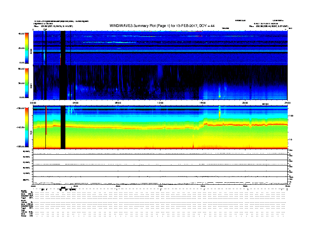Click 12:00 below the RAD1 spectrogram
Viewport: 310px width, 239px height.
(x=160, y=103)
